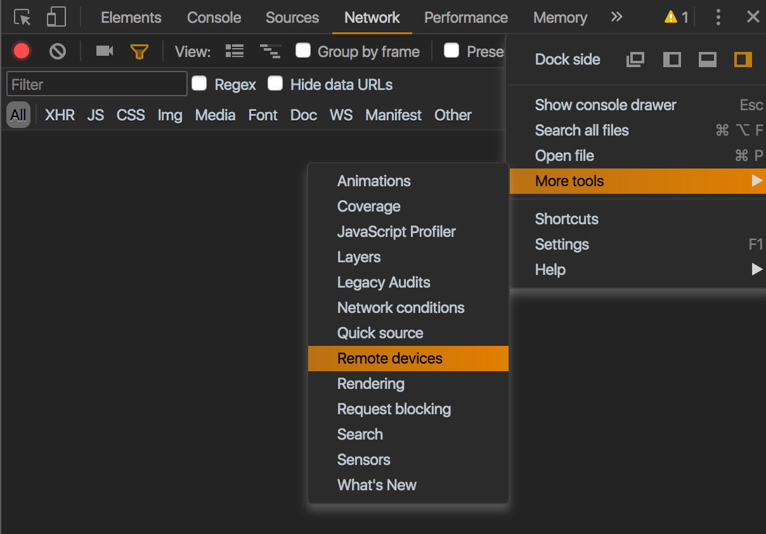766x534 pixels.
Task: Enable the Group by frame checkbox
Action: click(x=303, y=51)
